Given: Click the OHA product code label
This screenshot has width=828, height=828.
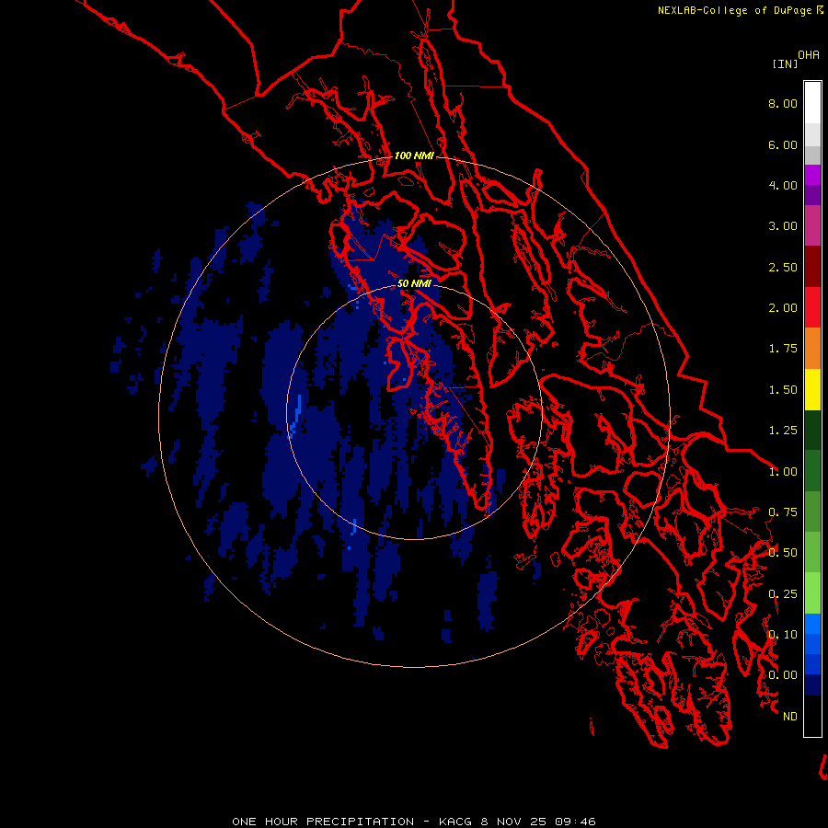Looking at the screenshot, I should tap(809, 54).
